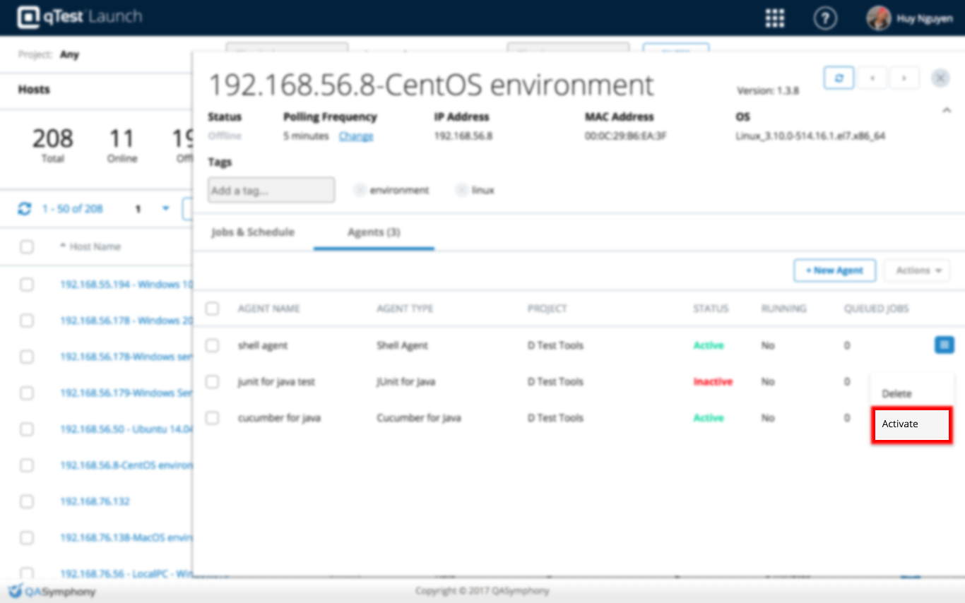This screenshot has width=965, height=603.
Task: Click the AGENT TYPE column header
Action: point(405,309)
